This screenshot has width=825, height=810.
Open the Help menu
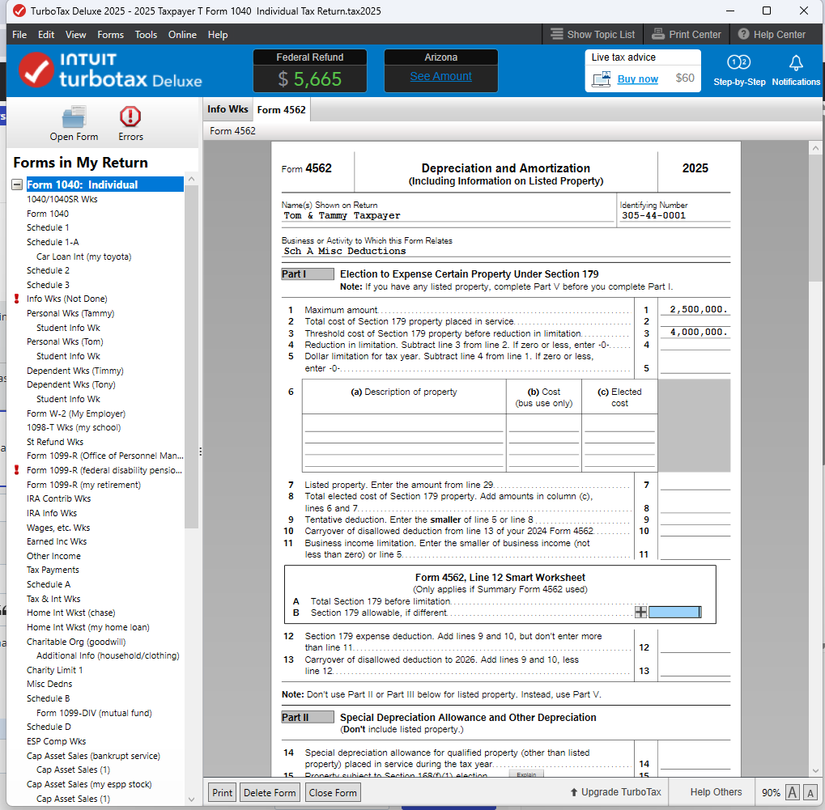[217, 35]
